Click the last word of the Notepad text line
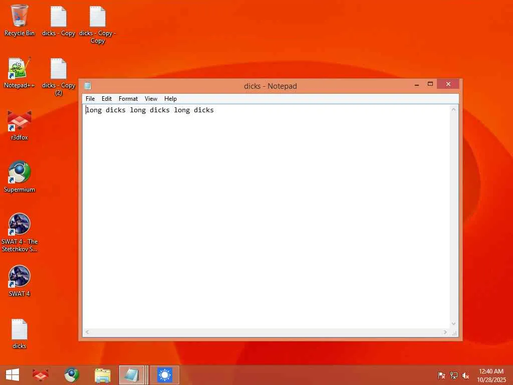 click(x=203, y=110)
